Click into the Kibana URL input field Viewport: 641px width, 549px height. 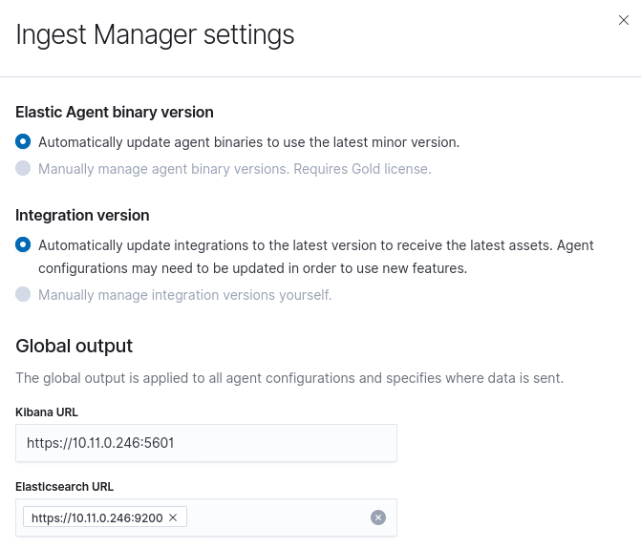tap(205, 443)
